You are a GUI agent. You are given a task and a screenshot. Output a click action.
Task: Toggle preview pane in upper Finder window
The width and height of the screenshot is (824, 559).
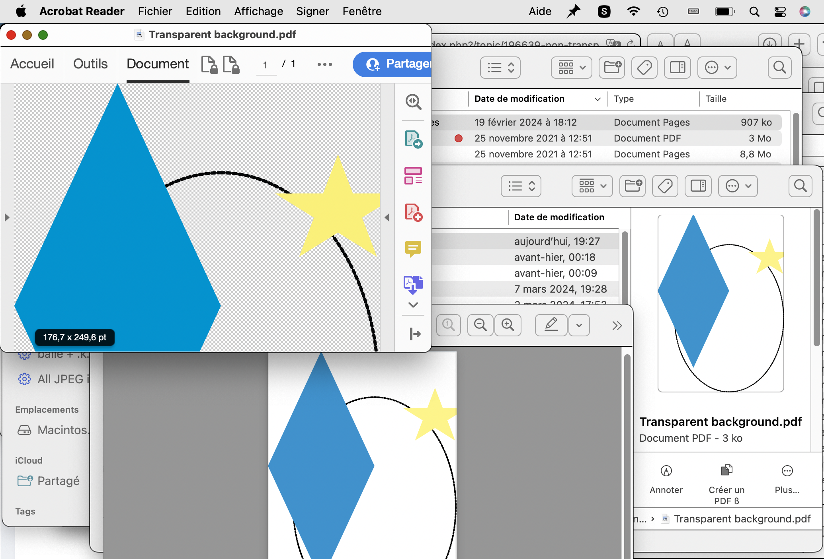[x=677, y=67]
